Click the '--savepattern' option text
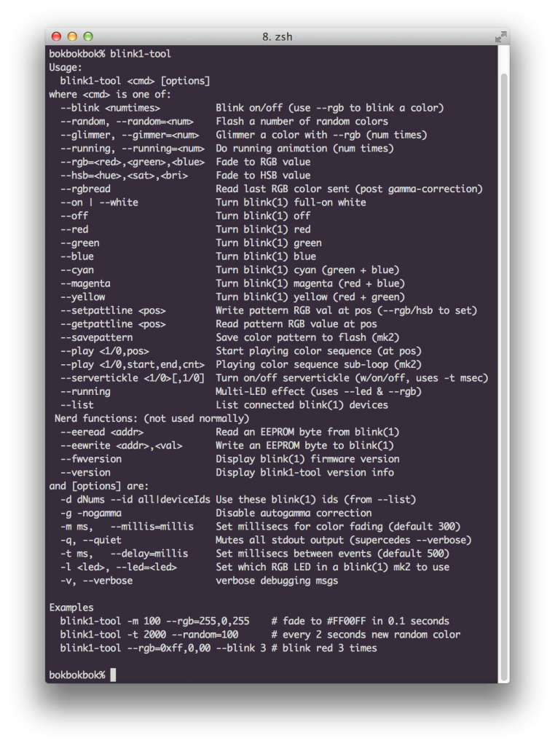Viewport: 555px width, 746px height. (97, 337)
